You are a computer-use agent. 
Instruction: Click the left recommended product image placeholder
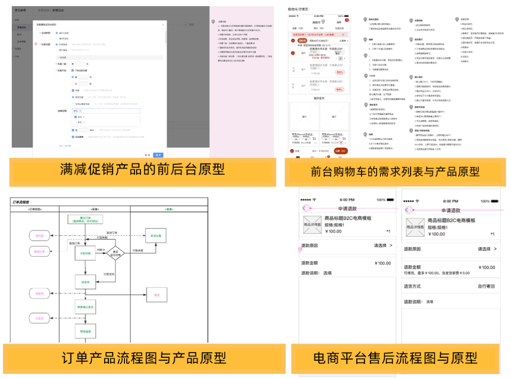coord(304,117)
